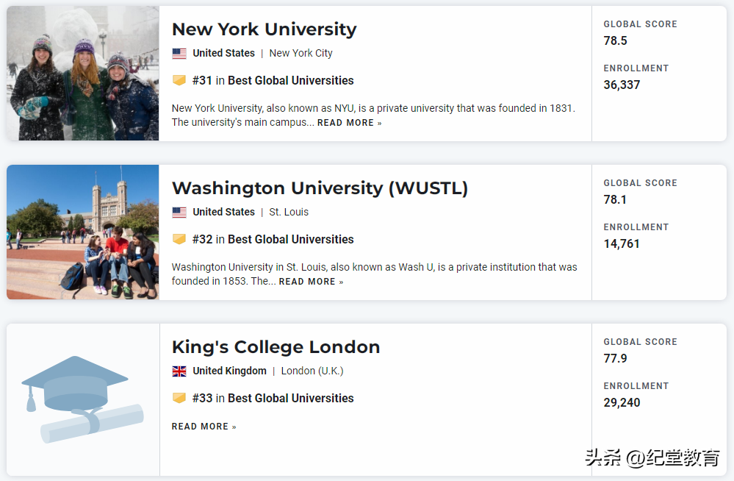Click the ranking badge icon beside #31
This screenshot has height=481, width=734.
pos(179,80)
